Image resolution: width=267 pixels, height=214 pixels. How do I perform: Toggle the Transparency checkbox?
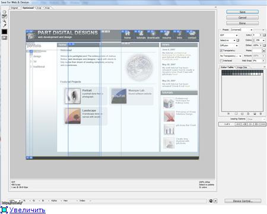pos(221,50)
